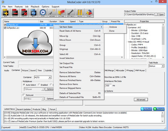Click the Refresh news button

point(146,109)
